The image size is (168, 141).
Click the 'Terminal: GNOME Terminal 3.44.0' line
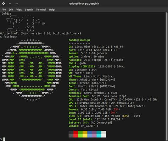[93, 93]
